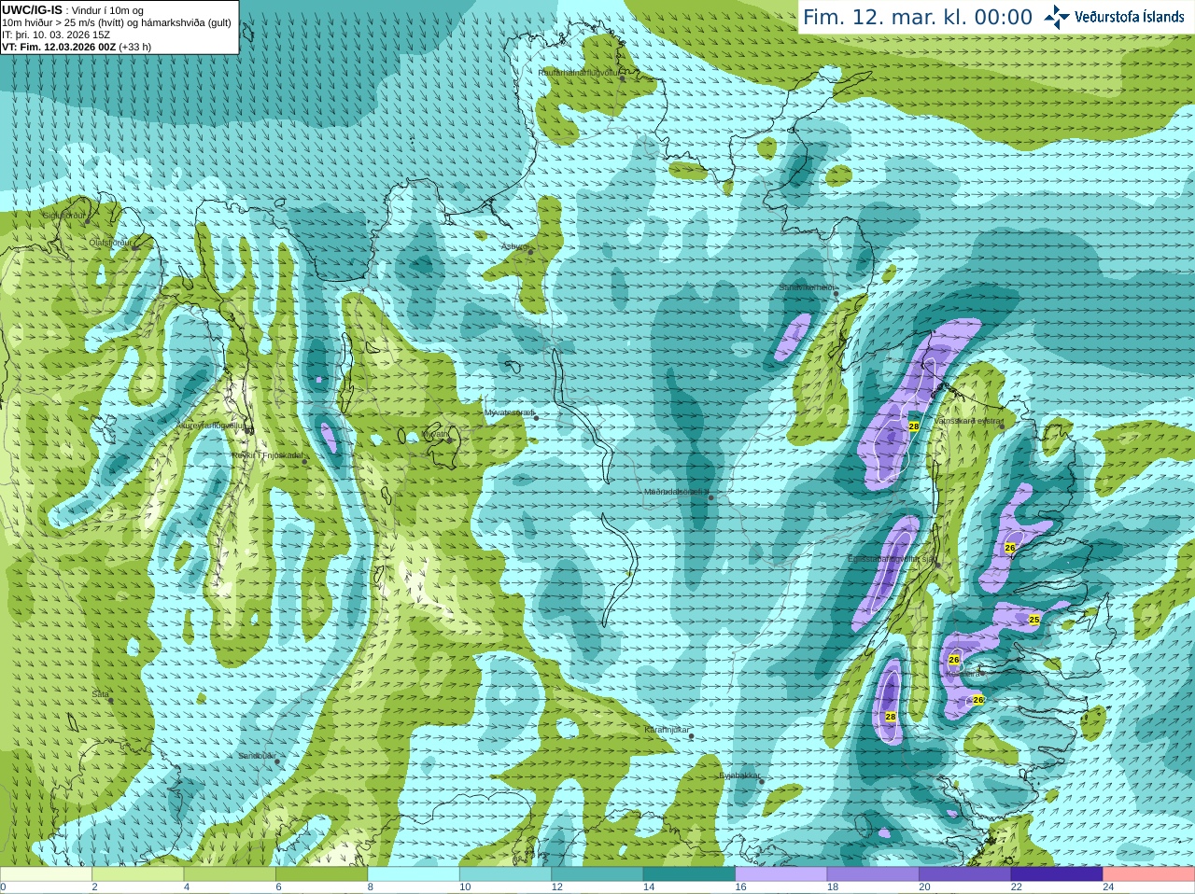Click the legend value '2' on the scale
1195x894 pixels.
[x=94, y=887]
